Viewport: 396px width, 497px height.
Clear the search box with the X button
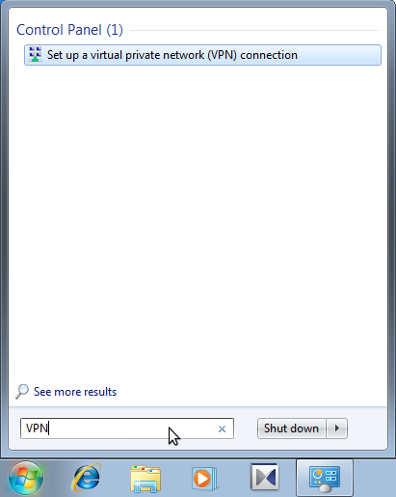click(222, 428)
